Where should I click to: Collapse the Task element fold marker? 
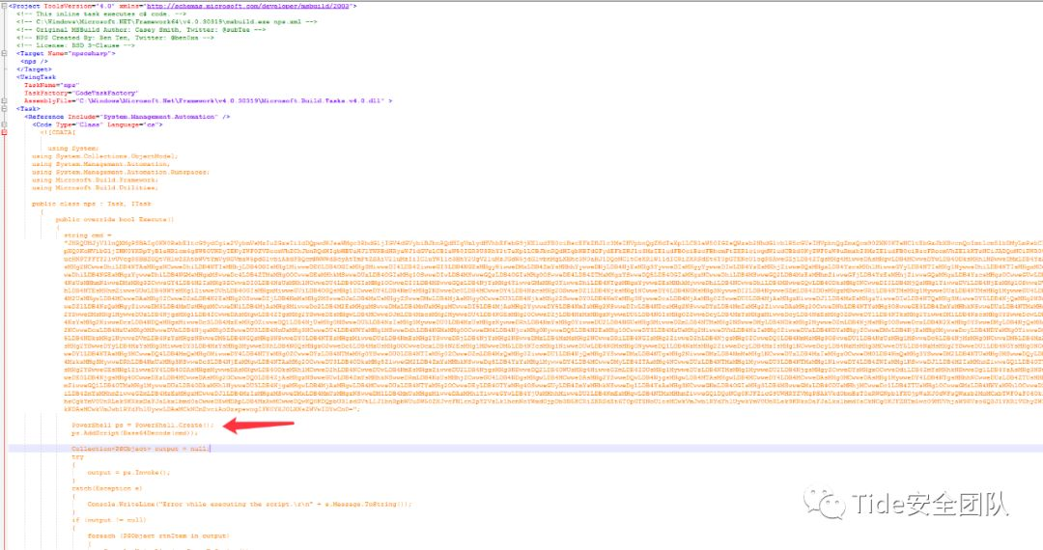click(x=5, y=109)
